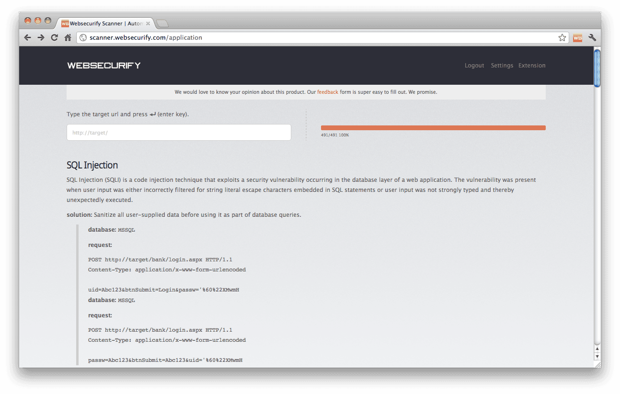Click the SQL Injection heading
Viewport: 620px width, 394px height.
point(92,165)
